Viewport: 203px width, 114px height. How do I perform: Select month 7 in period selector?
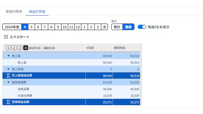pyautogui.click(x=45, y=27)
